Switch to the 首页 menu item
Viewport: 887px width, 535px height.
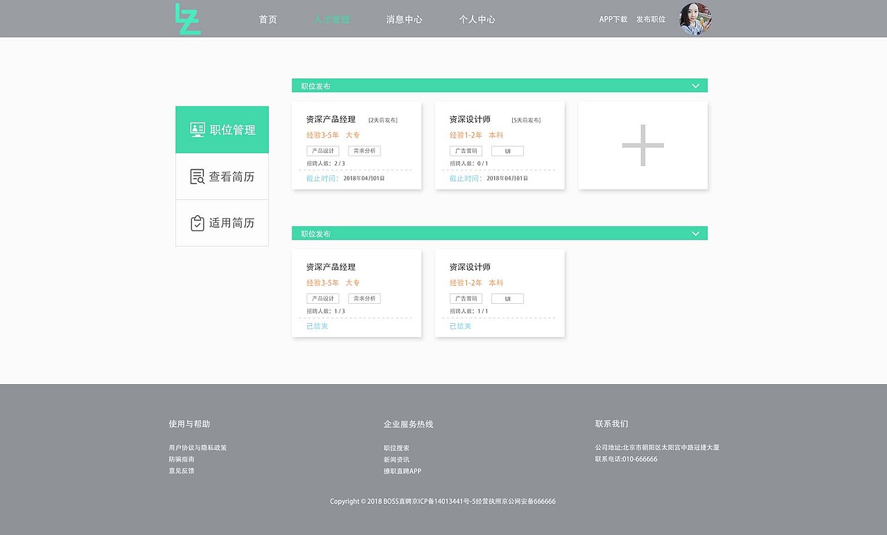267,19
